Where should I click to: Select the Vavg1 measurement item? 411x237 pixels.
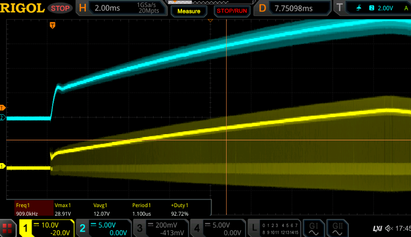(100, 205)
